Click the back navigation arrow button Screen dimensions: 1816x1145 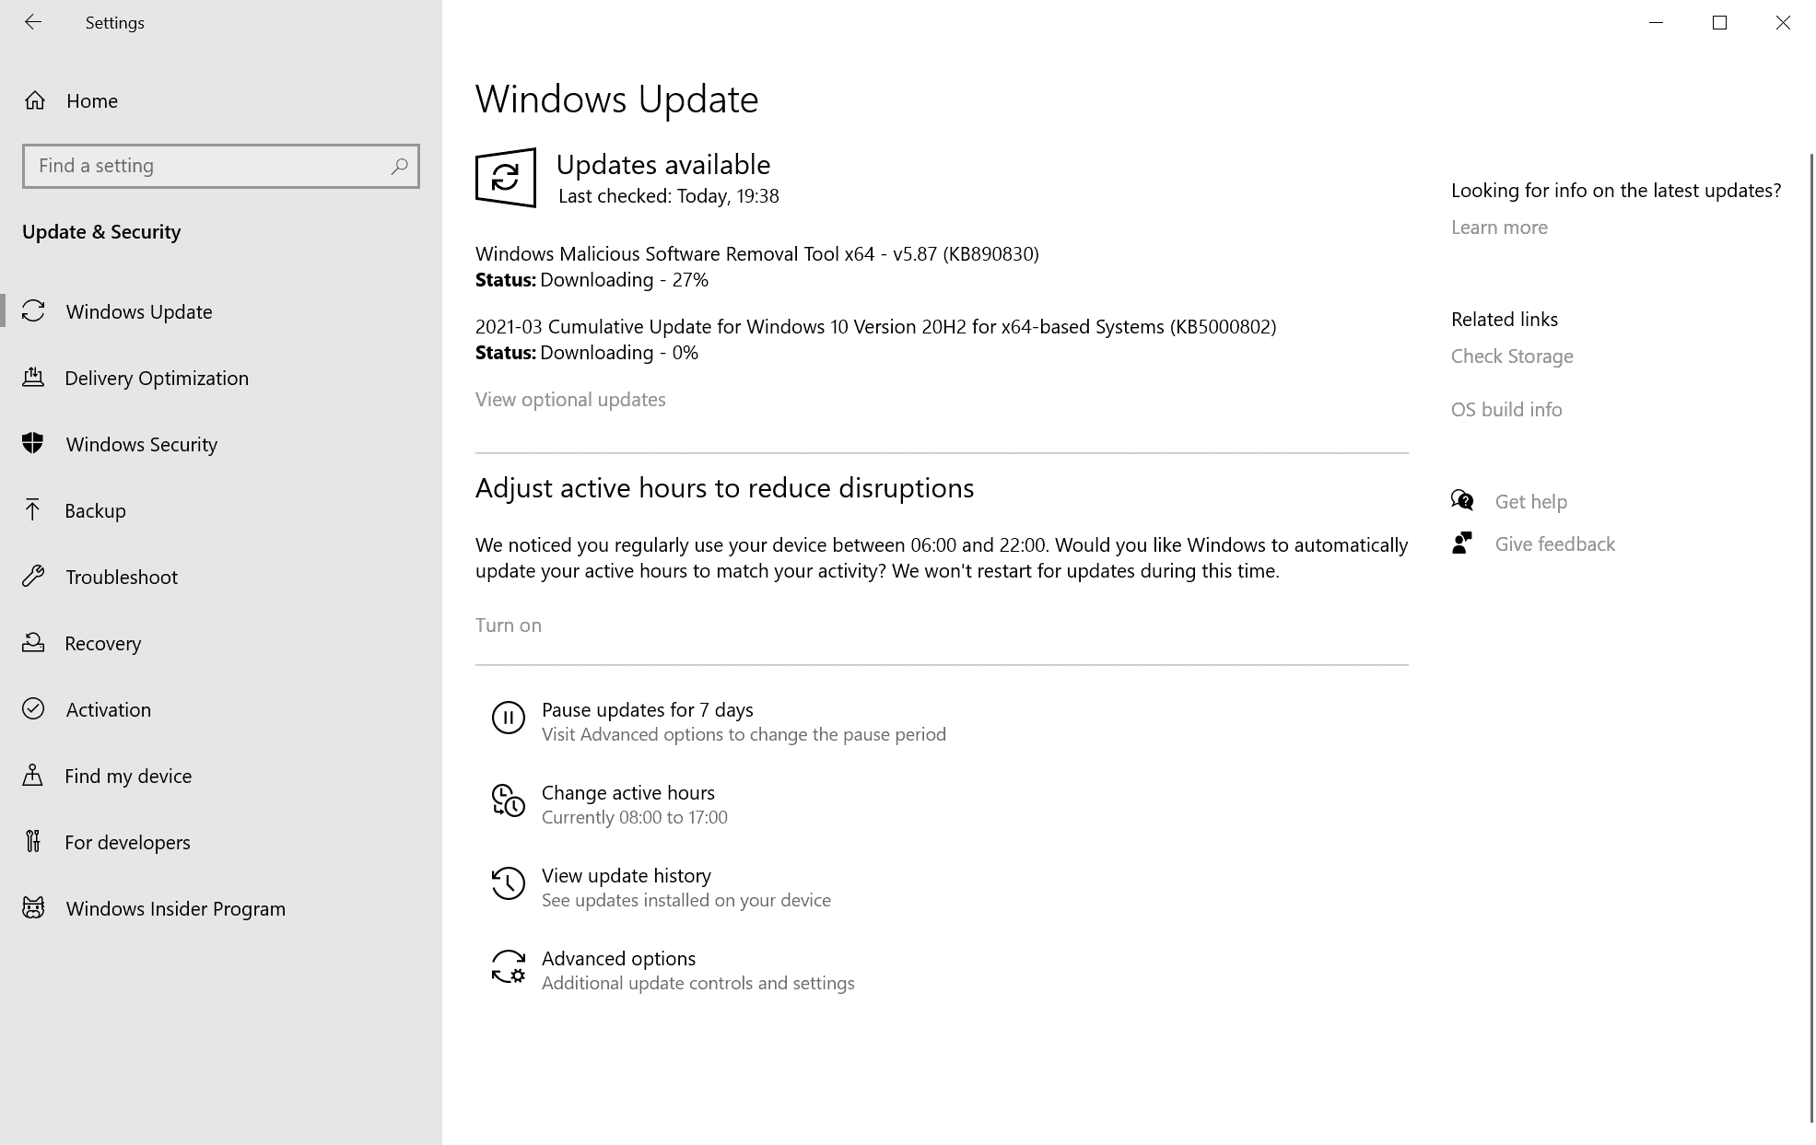(x=34, y=22)
